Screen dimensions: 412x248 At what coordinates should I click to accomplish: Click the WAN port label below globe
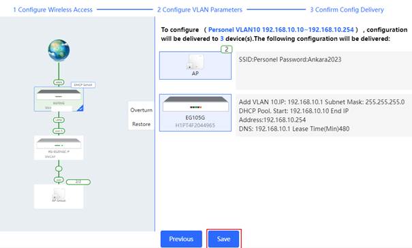tap(59, 82)
